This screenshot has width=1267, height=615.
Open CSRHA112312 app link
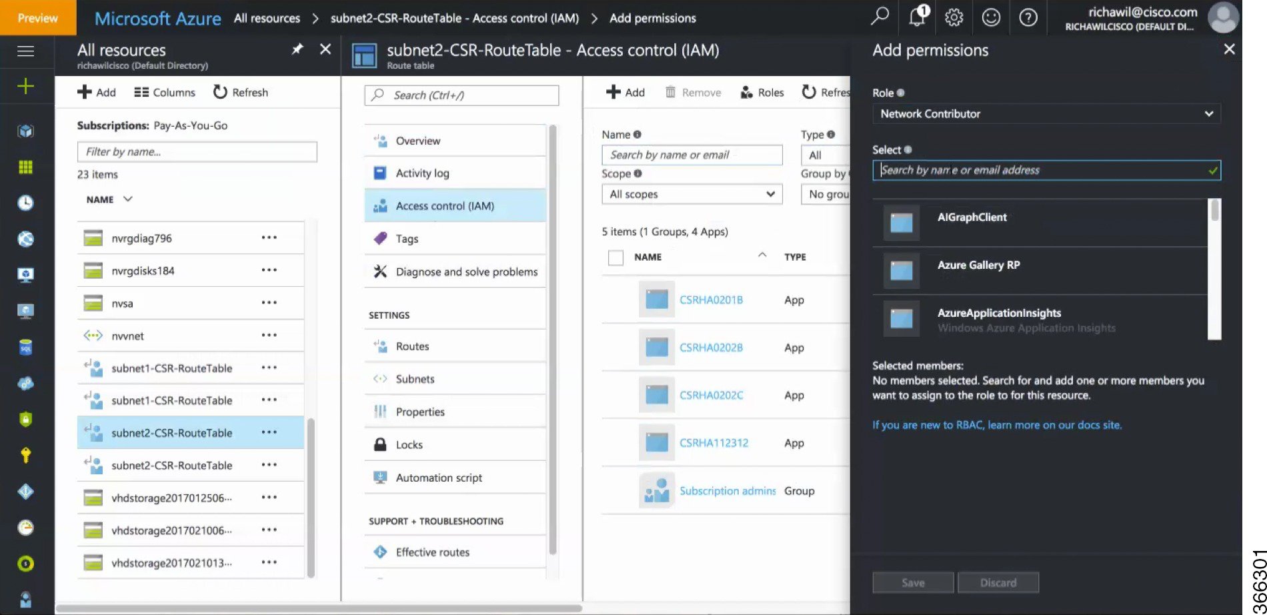tap(714, 443)
